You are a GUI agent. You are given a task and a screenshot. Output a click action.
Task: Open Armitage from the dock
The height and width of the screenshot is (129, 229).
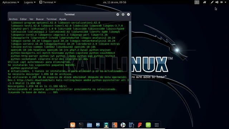tap(106, 125)
